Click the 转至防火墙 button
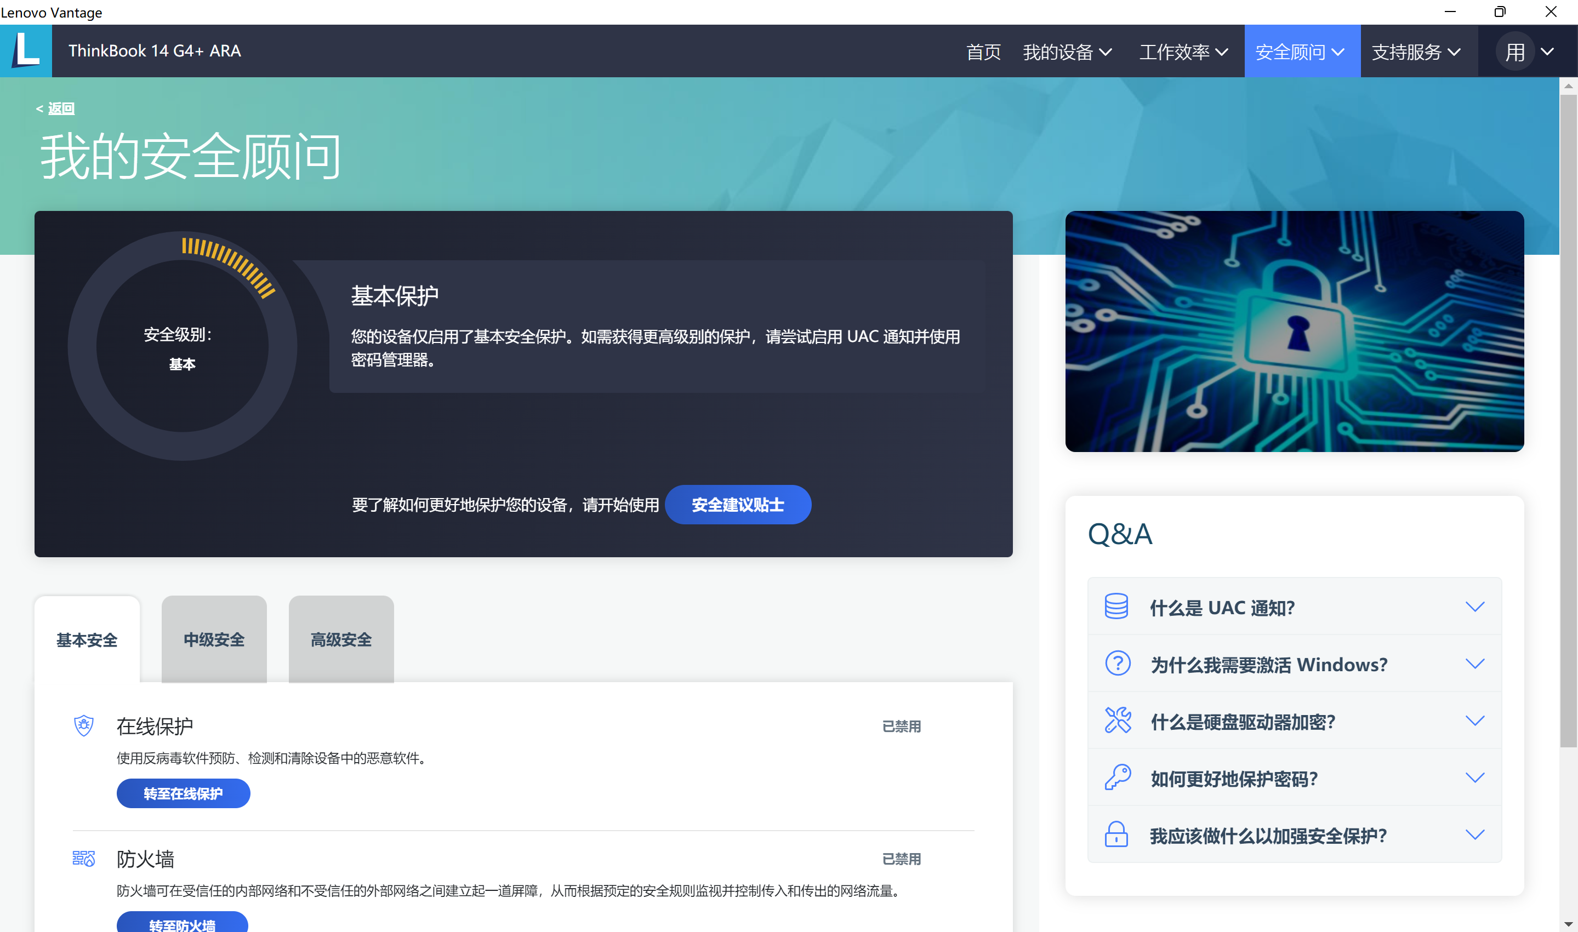Screen dimensions: 1578x932 [x=183, y=923]
